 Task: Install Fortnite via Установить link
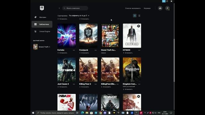[62, 53]
